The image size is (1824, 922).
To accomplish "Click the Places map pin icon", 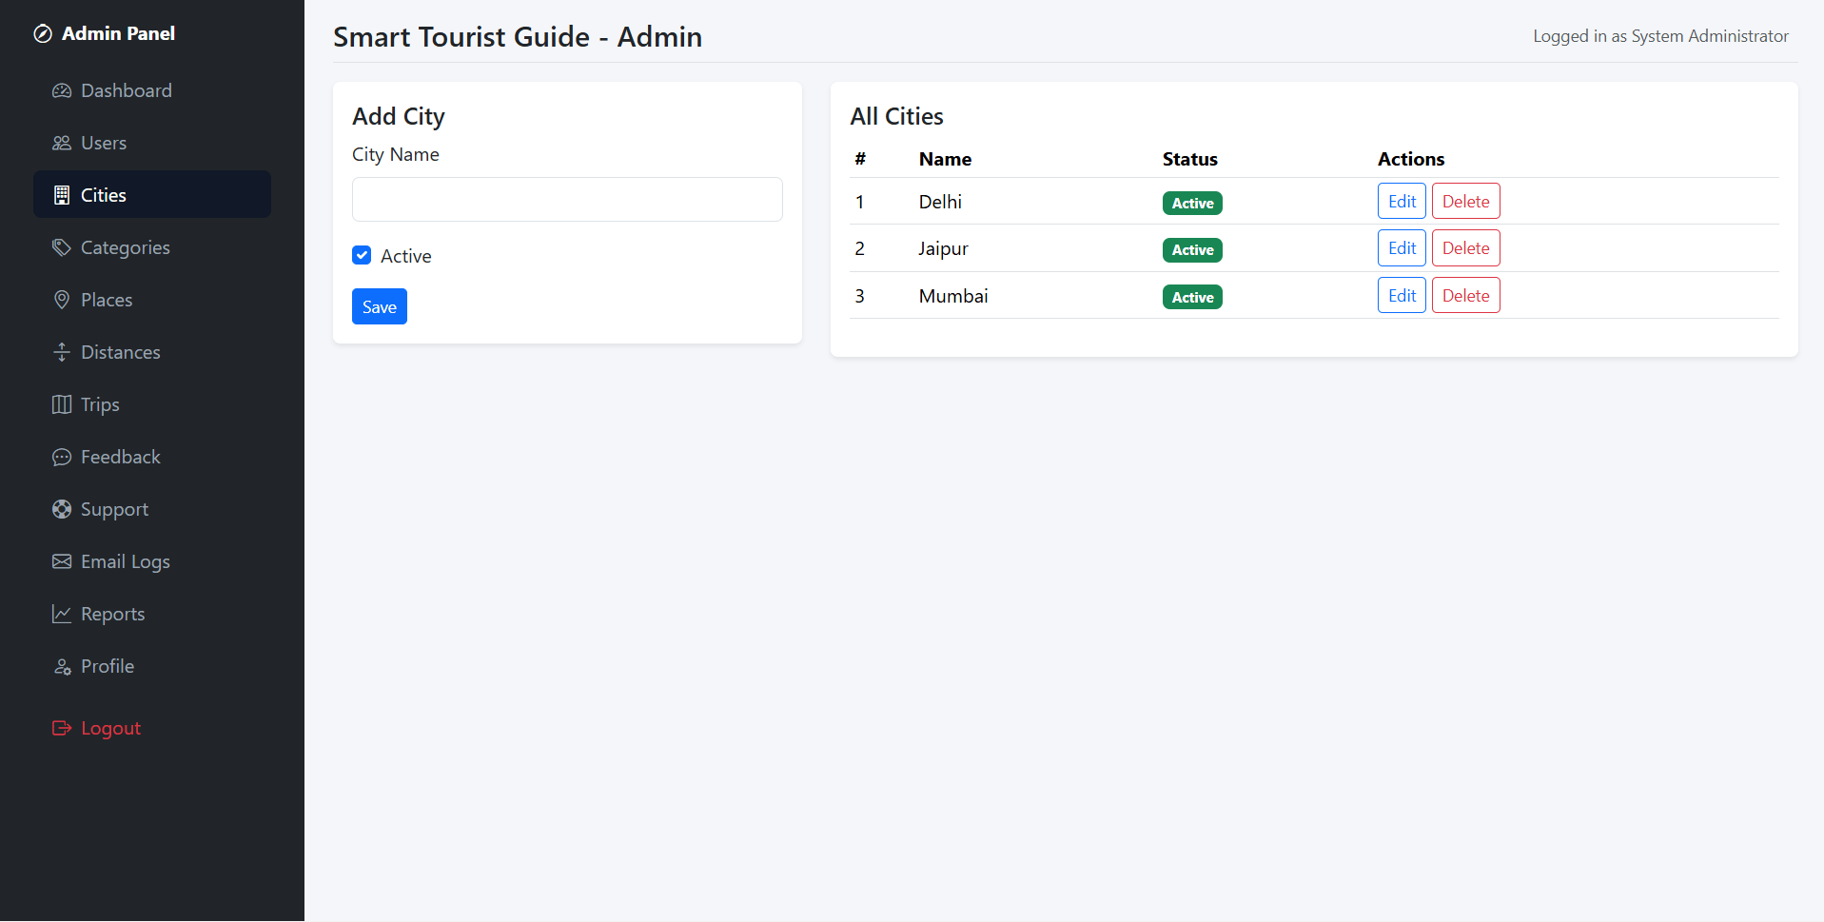I will [x=62, y=300].
